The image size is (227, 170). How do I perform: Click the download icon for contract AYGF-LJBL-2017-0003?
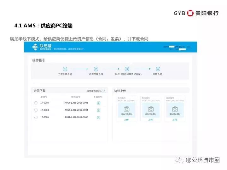point(98,103)
